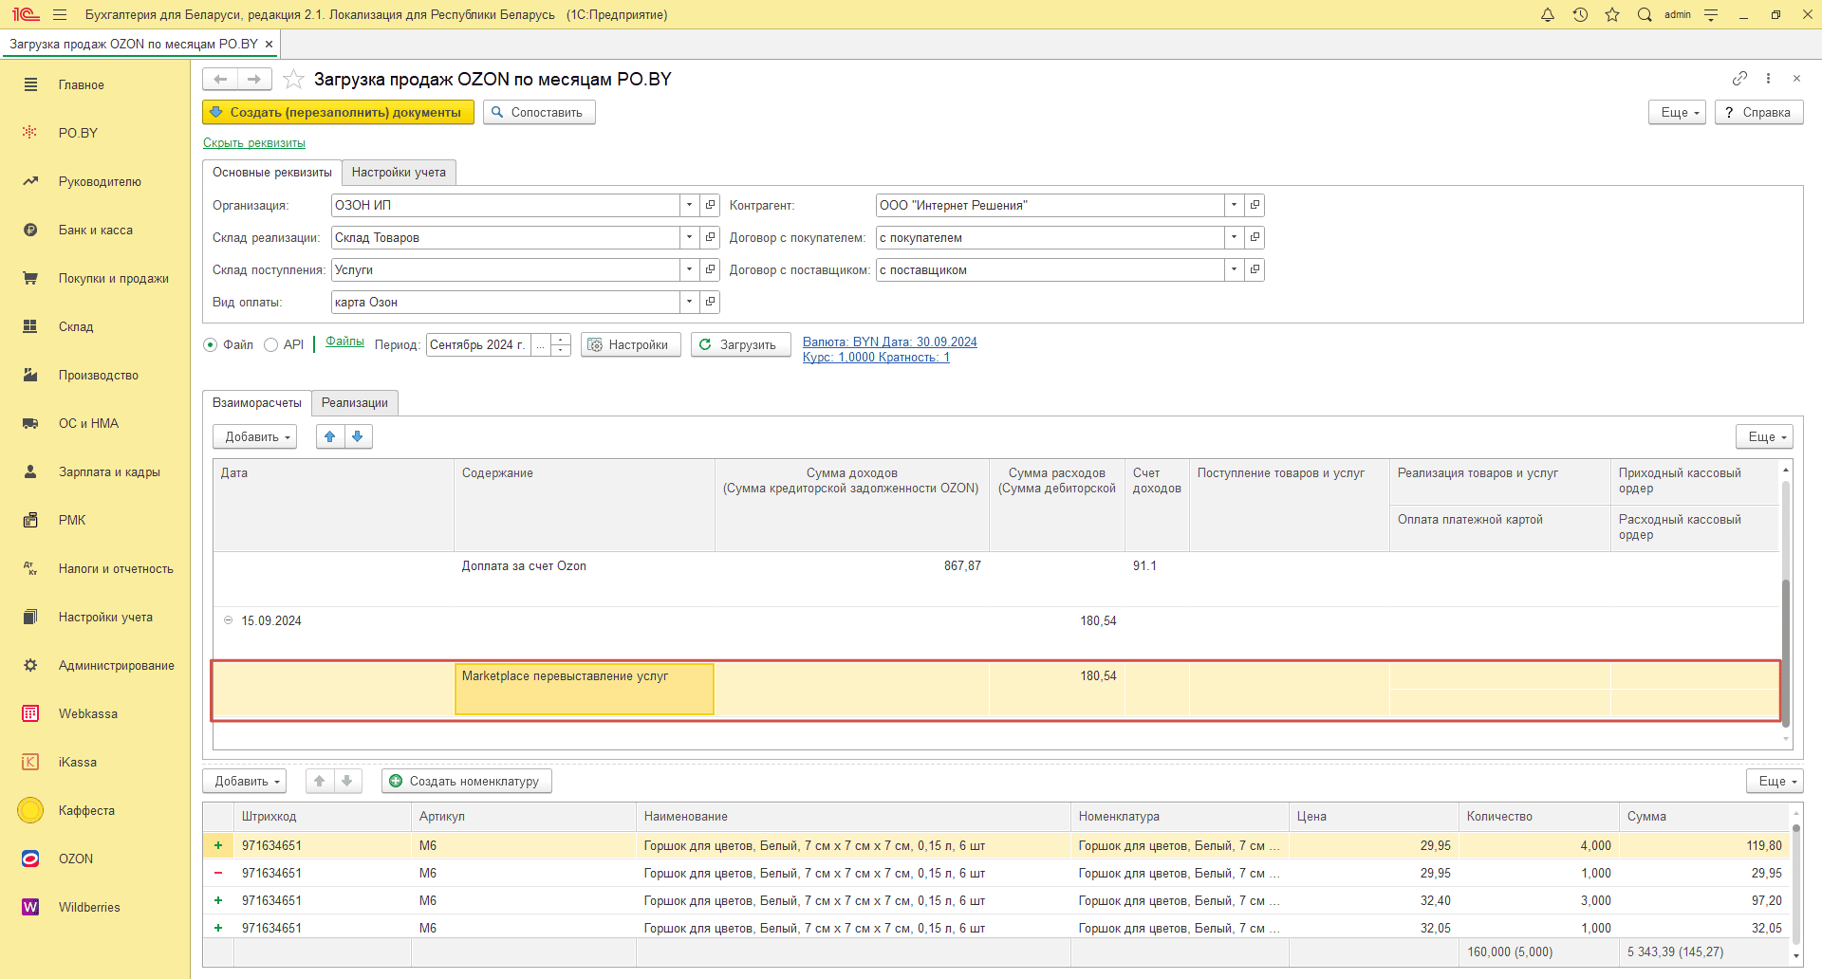
Task: Click the Период Сентябрь 2024 field
Action: click(478, 344)
